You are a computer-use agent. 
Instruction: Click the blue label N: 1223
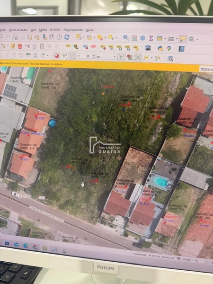[x=121, y=192]
